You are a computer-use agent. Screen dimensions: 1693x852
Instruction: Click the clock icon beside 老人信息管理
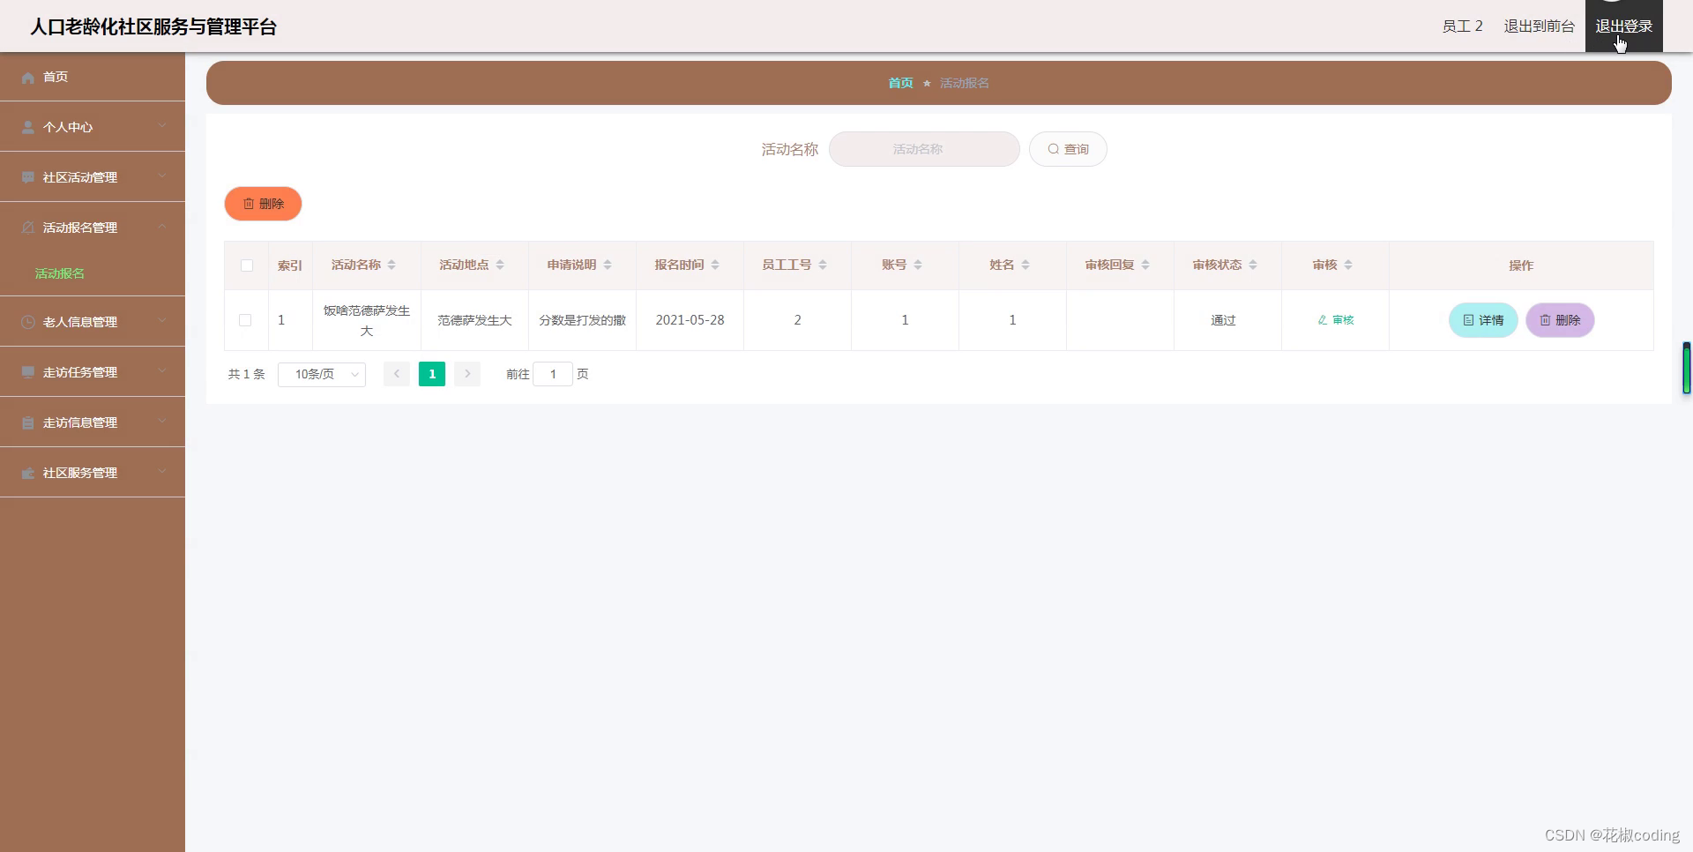click(28, 323)
